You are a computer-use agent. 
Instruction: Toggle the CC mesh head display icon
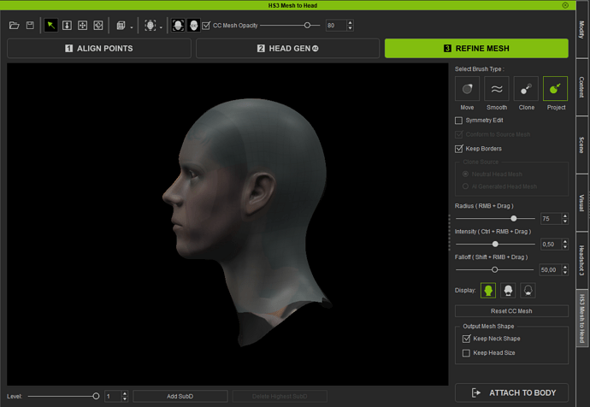coord(193,26)
